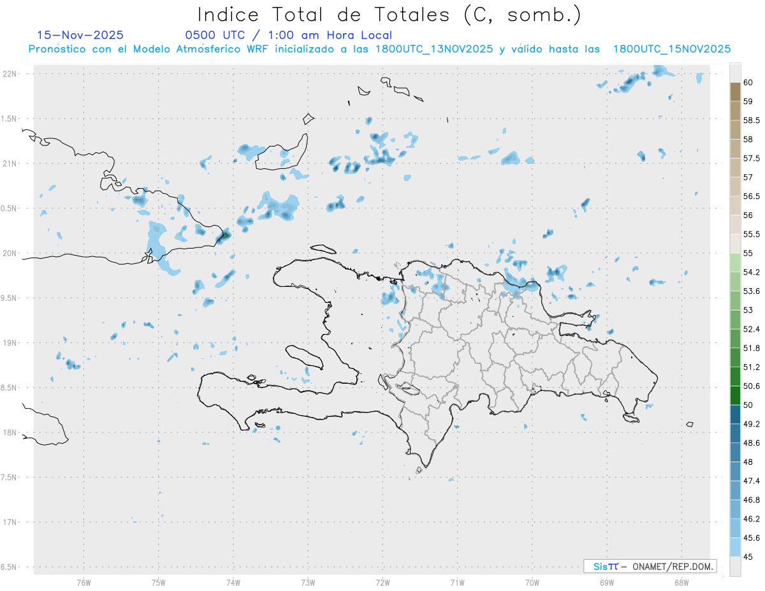The height and width of the screenshot is (591, 765).
Task: Click the dark blue band between 49.2 and 50
Action: pos(735,414)
